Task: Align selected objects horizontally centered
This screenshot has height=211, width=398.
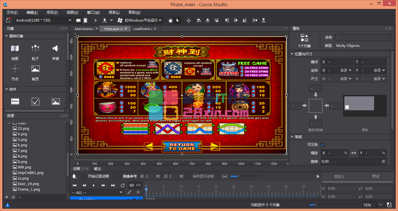Action: 207,20
